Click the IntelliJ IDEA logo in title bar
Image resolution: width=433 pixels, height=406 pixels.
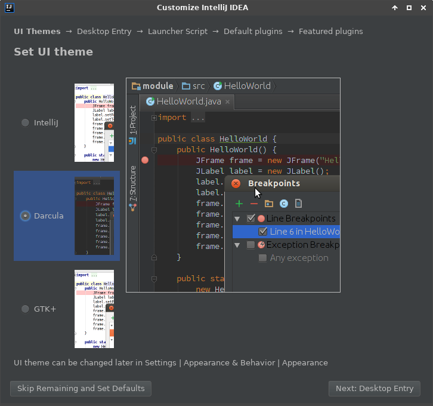[x=9, y=8]
